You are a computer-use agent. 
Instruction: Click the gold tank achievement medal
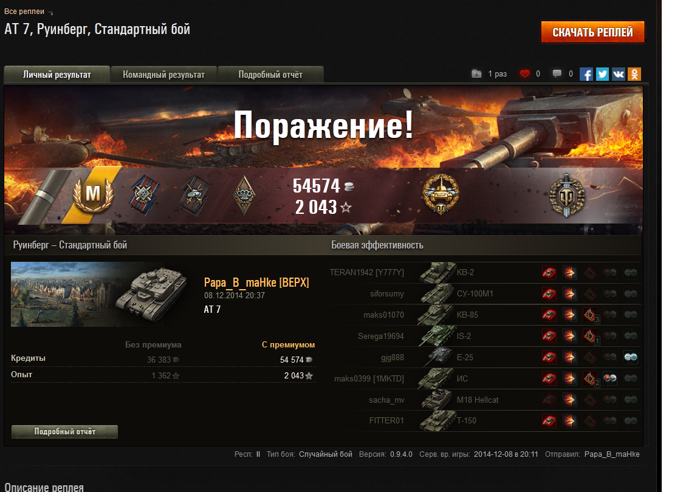(441, 194)
